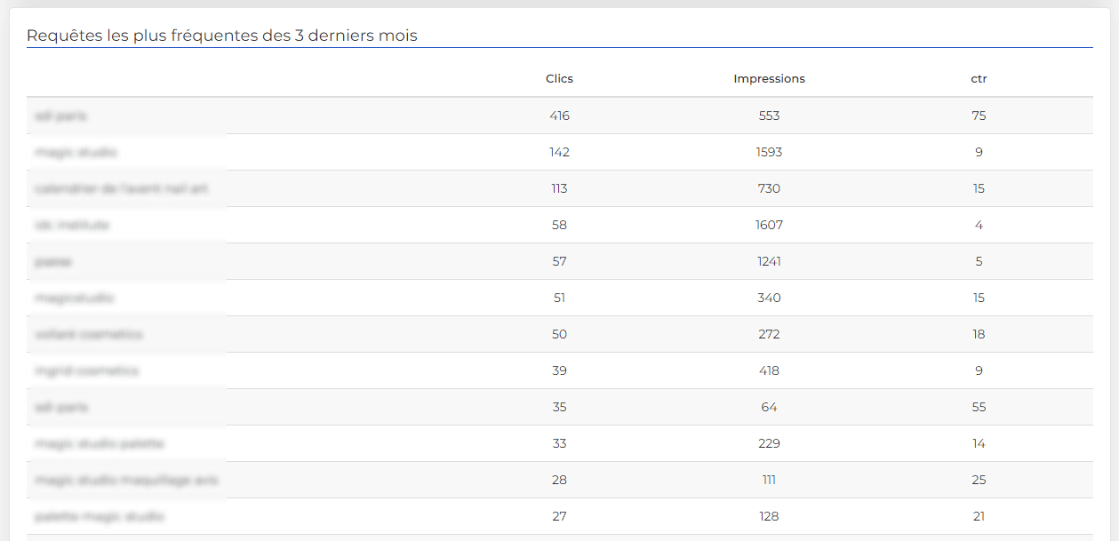Click the Impressions value 418
This screenshot has height=541, width=1119.
point(769,370)
